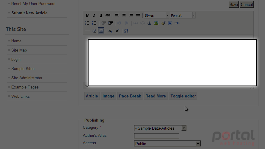Decrease indent (outdent) button
Image resolution: width=265 pixels, height=149 pixels.
click(103, 23)
